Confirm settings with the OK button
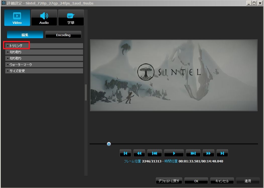The width and height of the screenshot is (264, 188). 196,181
